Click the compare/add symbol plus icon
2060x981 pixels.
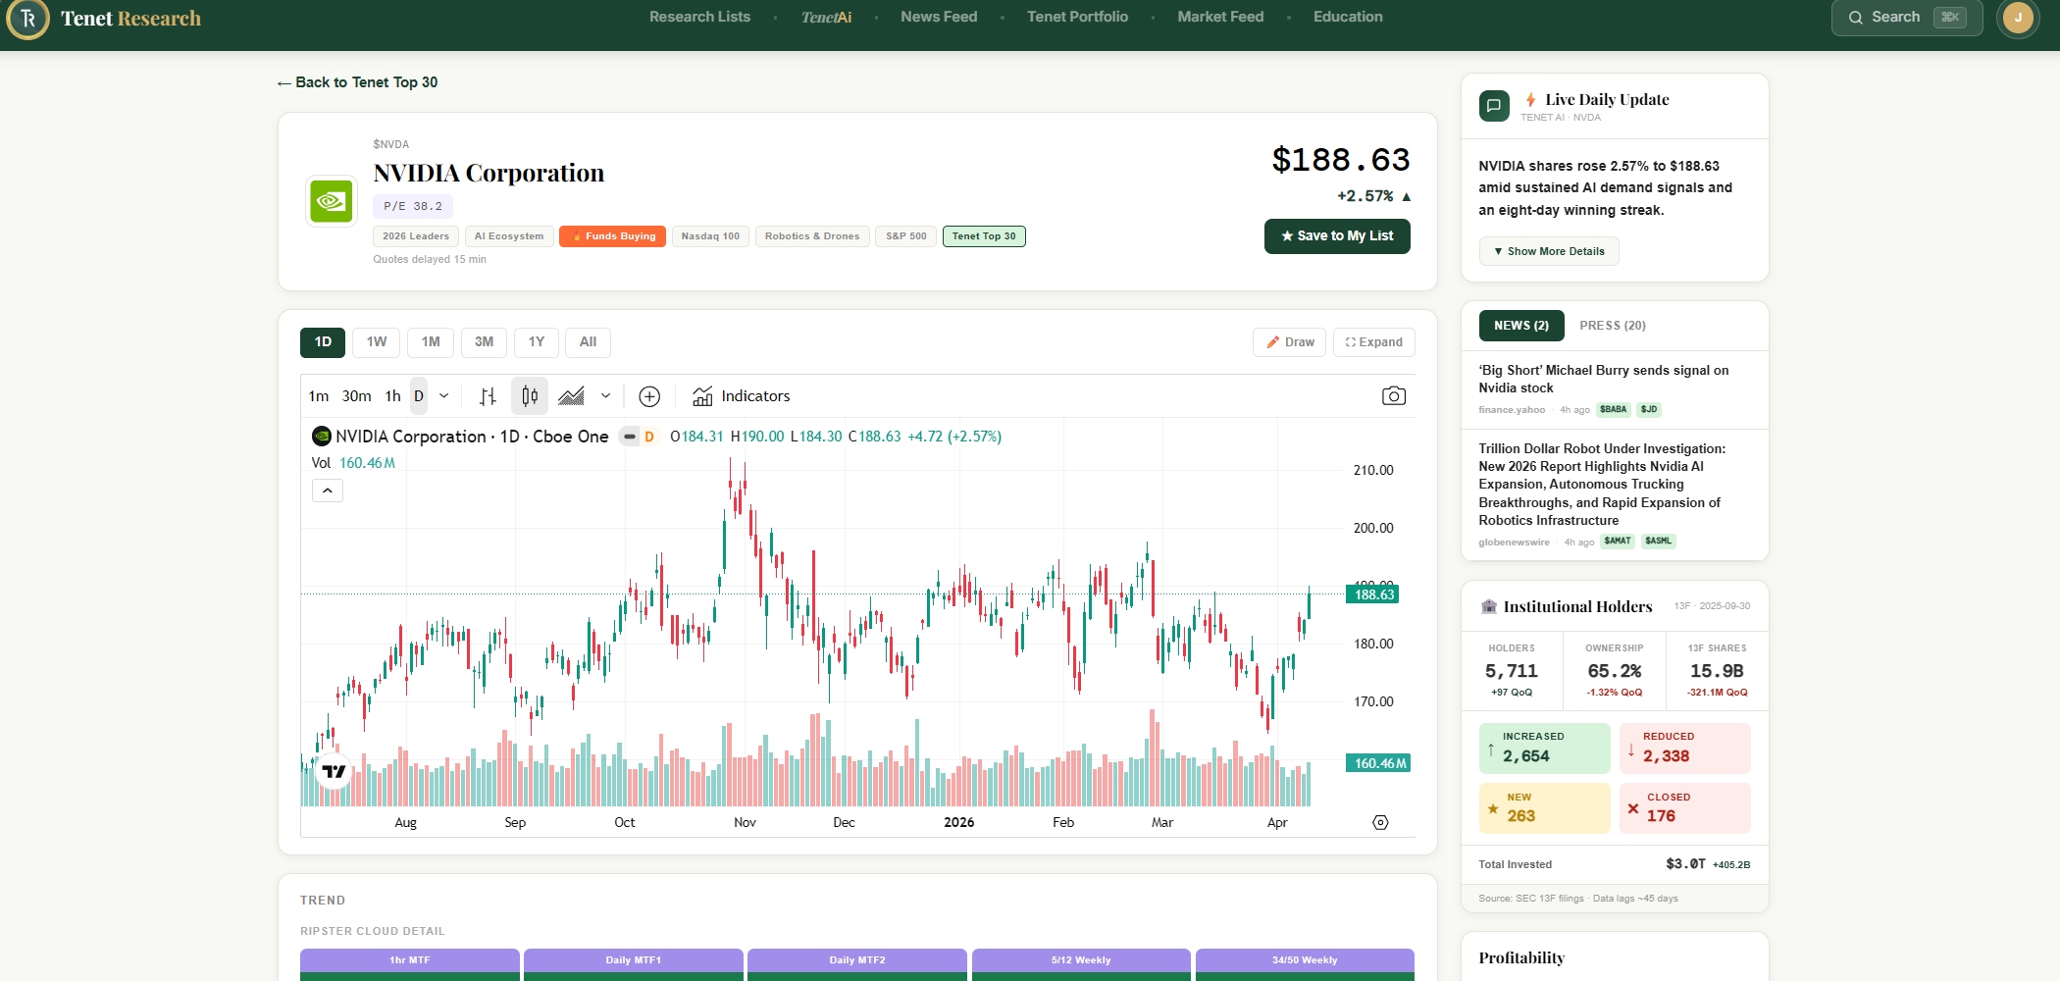tap(649, 396)
